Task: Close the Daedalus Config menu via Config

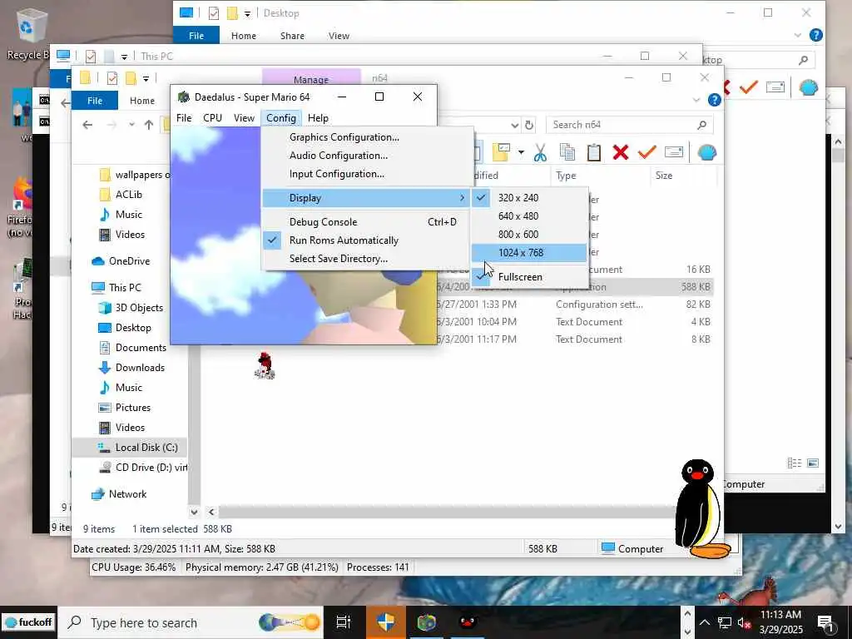Action: 281,118
